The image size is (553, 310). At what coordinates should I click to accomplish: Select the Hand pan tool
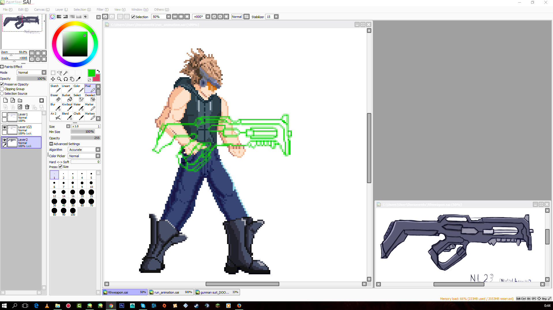[72, 79]
